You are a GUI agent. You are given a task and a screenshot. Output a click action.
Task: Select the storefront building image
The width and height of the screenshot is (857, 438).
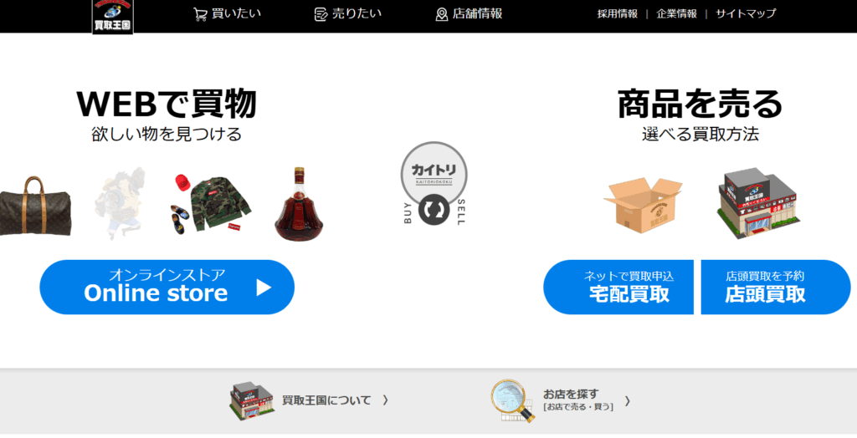coord(757,202)
